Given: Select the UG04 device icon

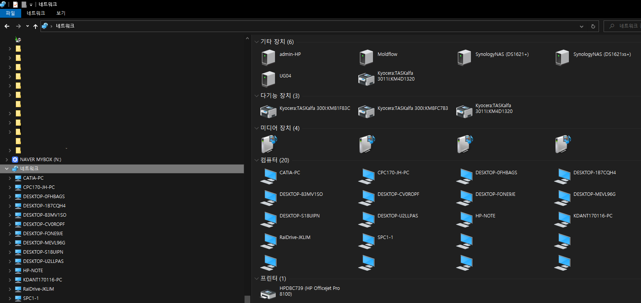Looking at the screenshot, I should pos(268,79).
